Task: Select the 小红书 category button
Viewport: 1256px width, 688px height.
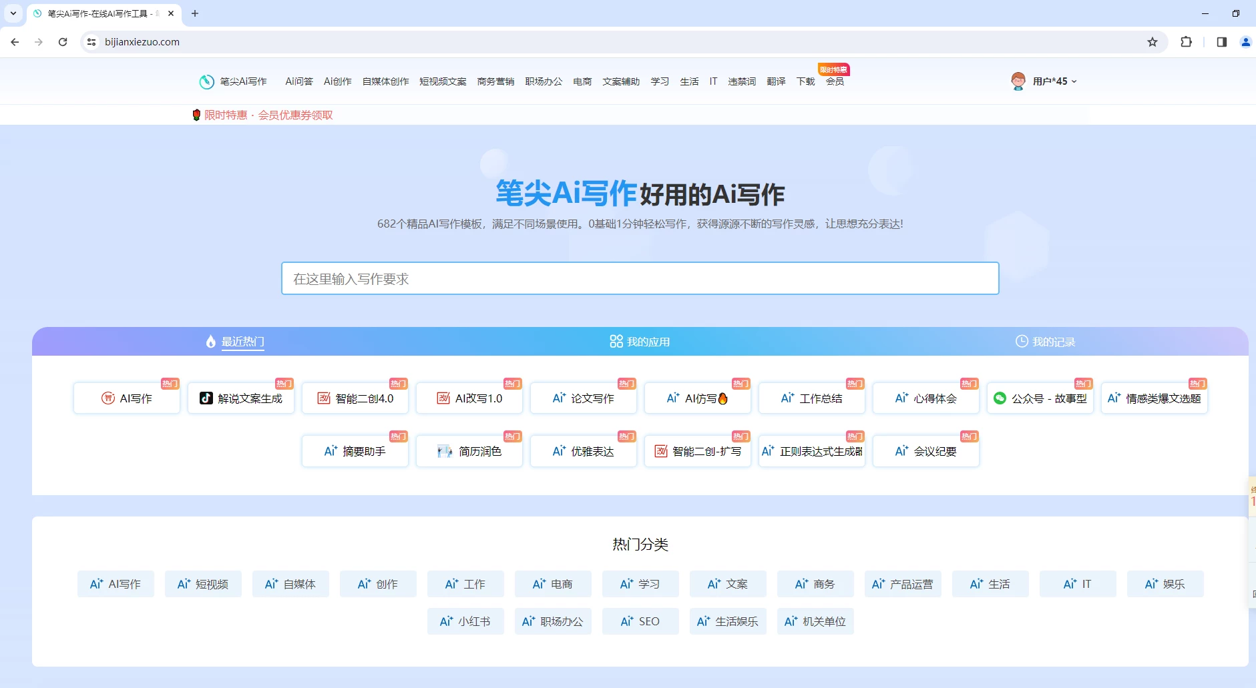Action: pos(465,621)
